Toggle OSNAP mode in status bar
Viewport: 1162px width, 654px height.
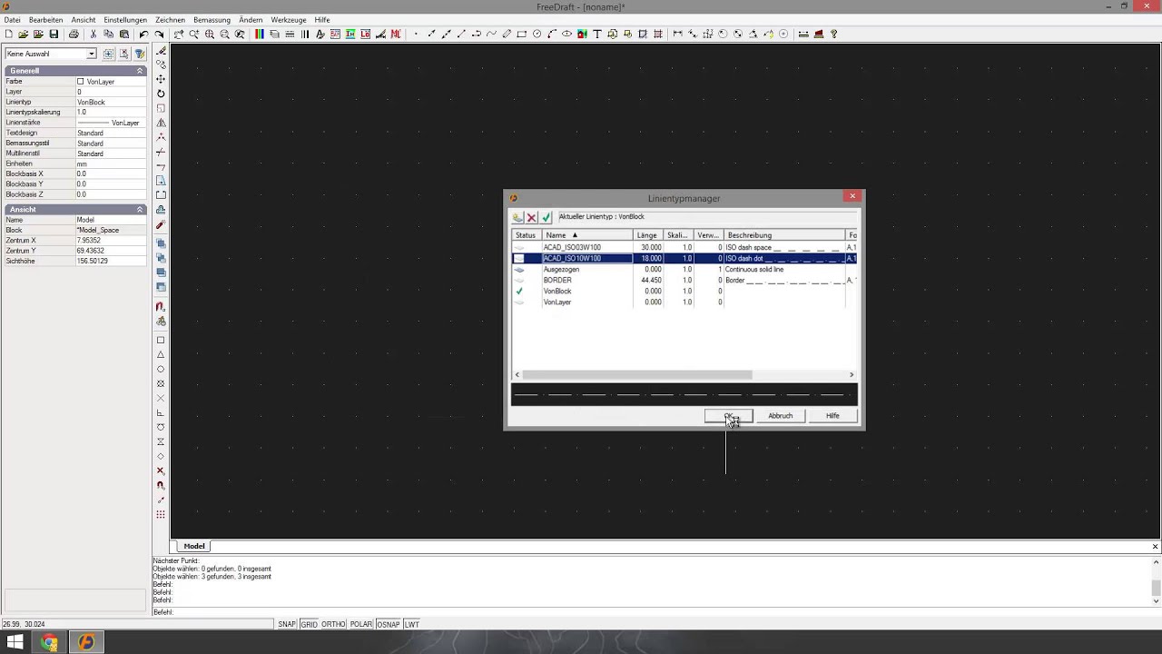389,624
